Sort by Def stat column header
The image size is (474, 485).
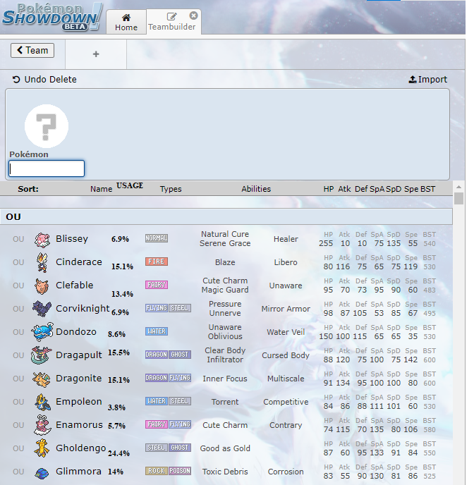(361, 189)
